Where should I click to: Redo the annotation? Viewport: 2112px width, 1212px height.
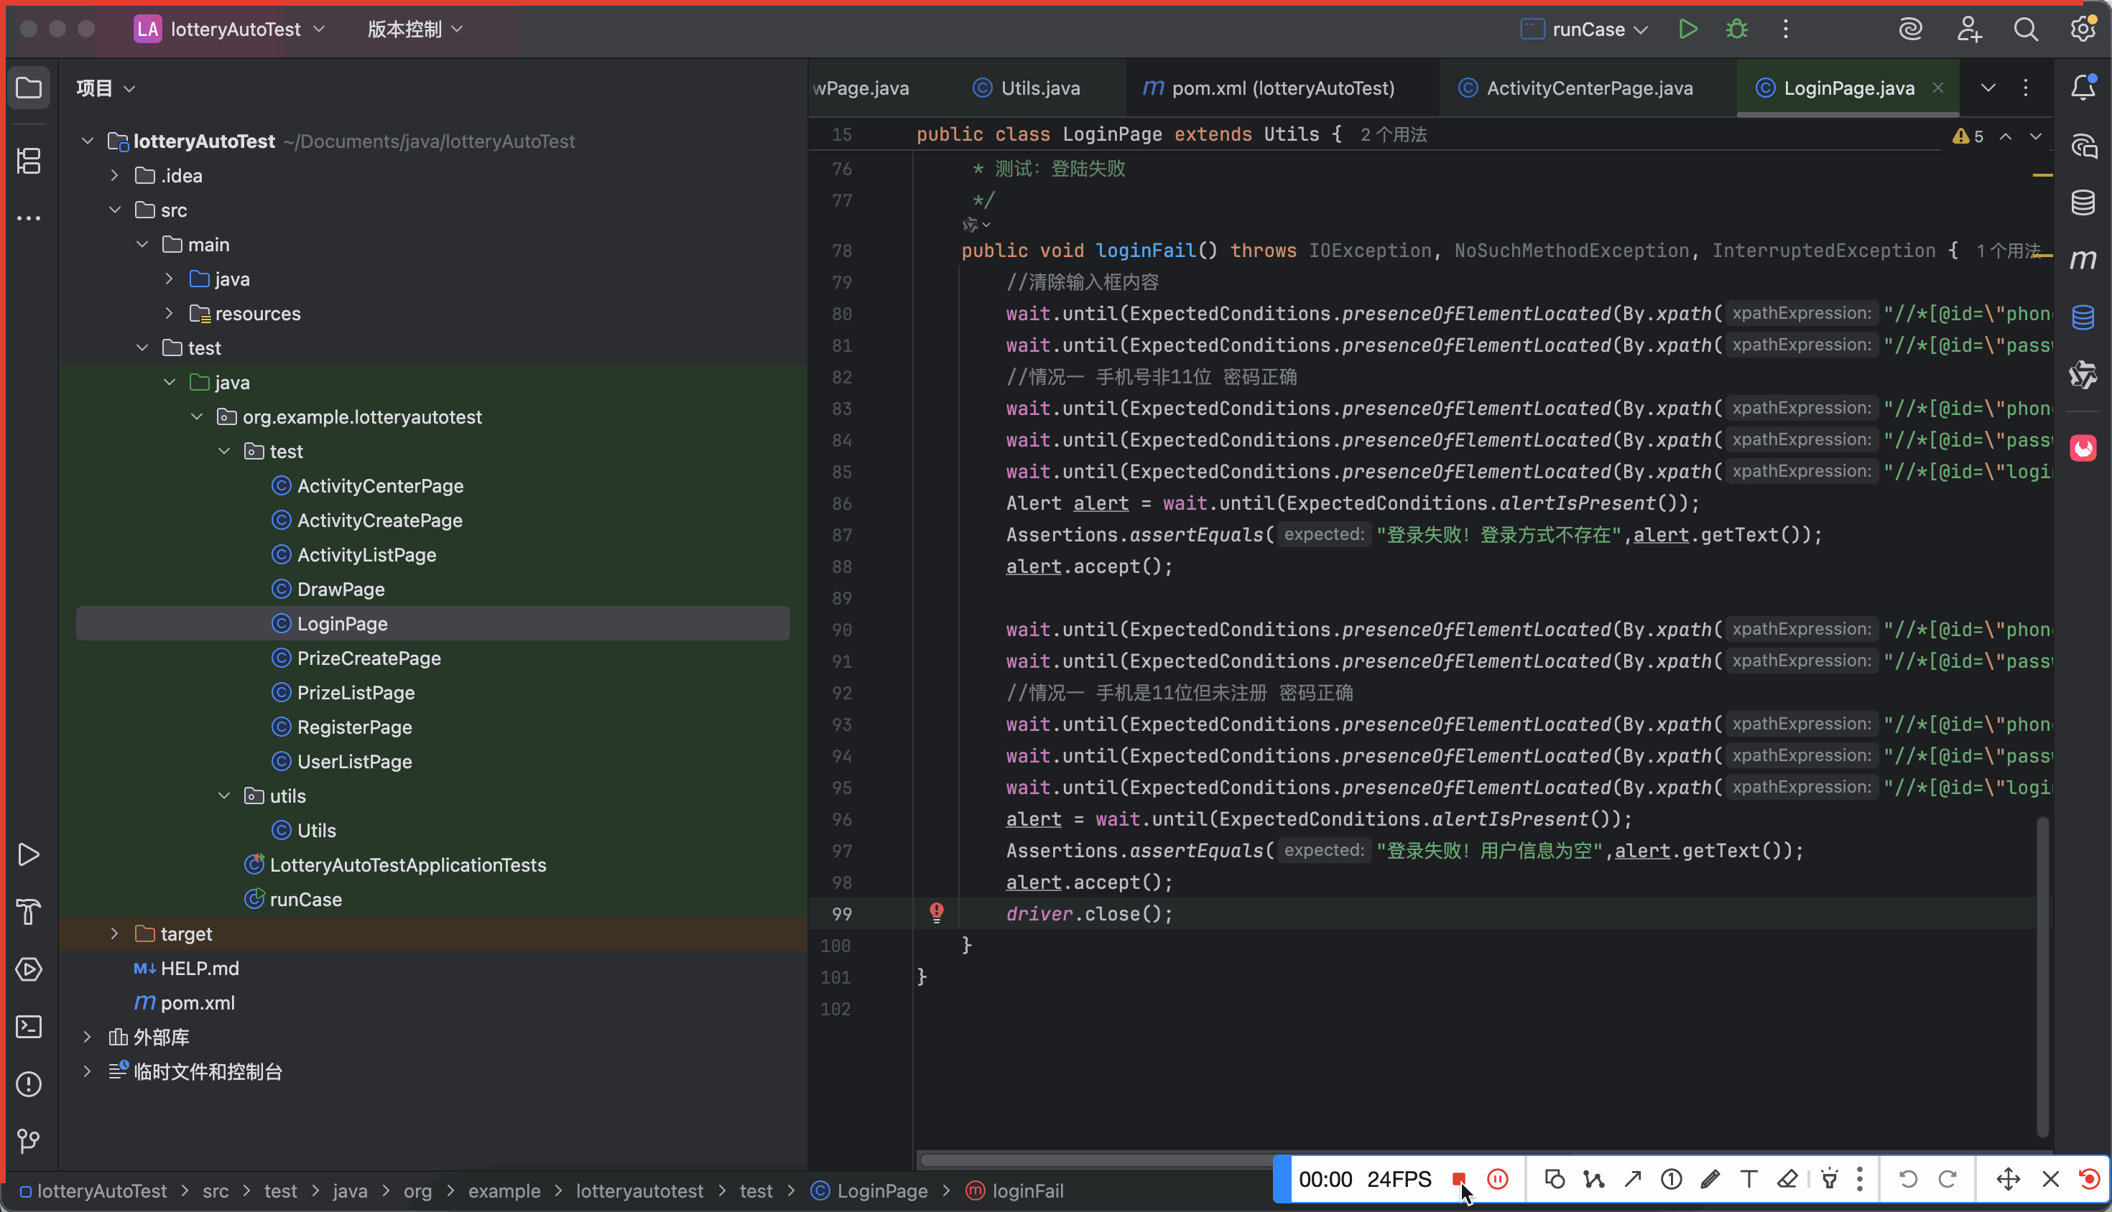click(x=1947, y=1179)
